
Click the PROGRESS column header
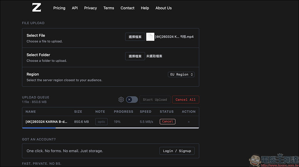coord(123,112)
